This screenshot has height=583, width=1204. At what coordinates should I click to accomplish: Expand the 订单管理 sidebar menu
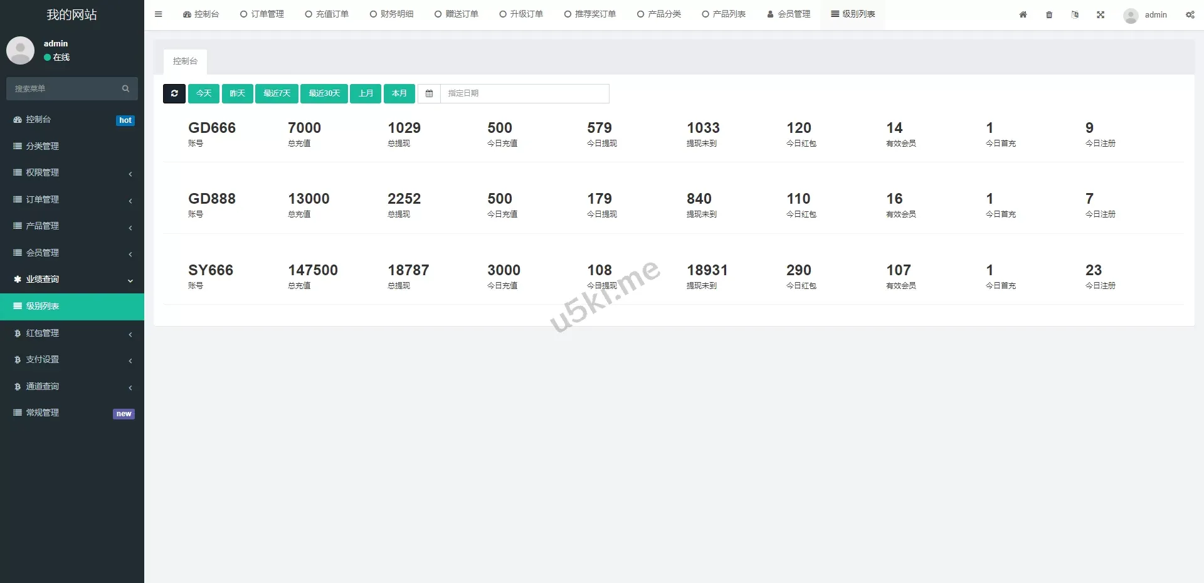[x=71, y=199]
